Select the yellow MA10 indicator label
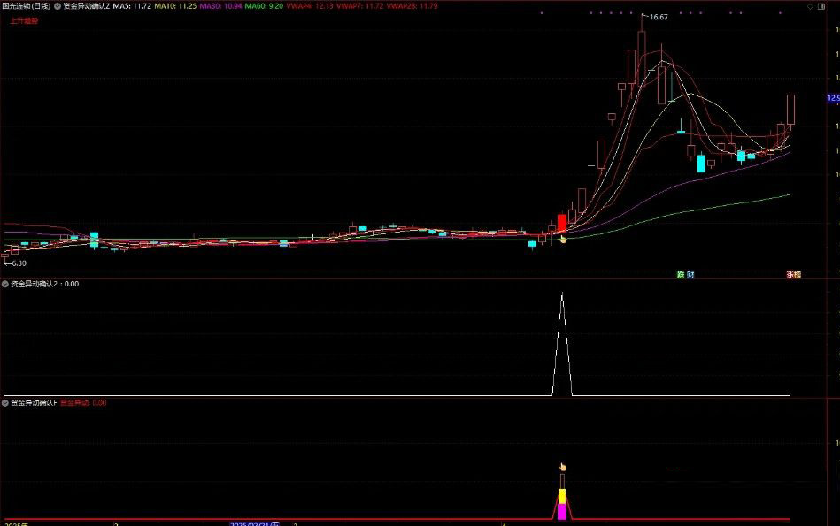Viewport: 840px width, 526px height. pos(175,5)
